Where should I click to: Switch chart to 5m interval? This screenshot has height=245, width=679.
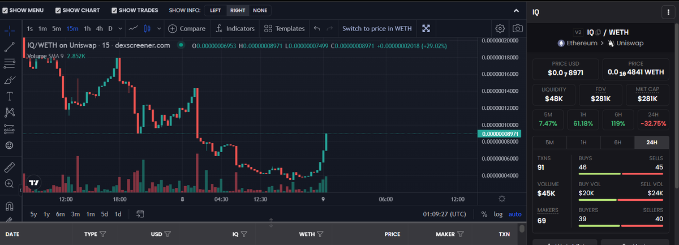[57, 28]
